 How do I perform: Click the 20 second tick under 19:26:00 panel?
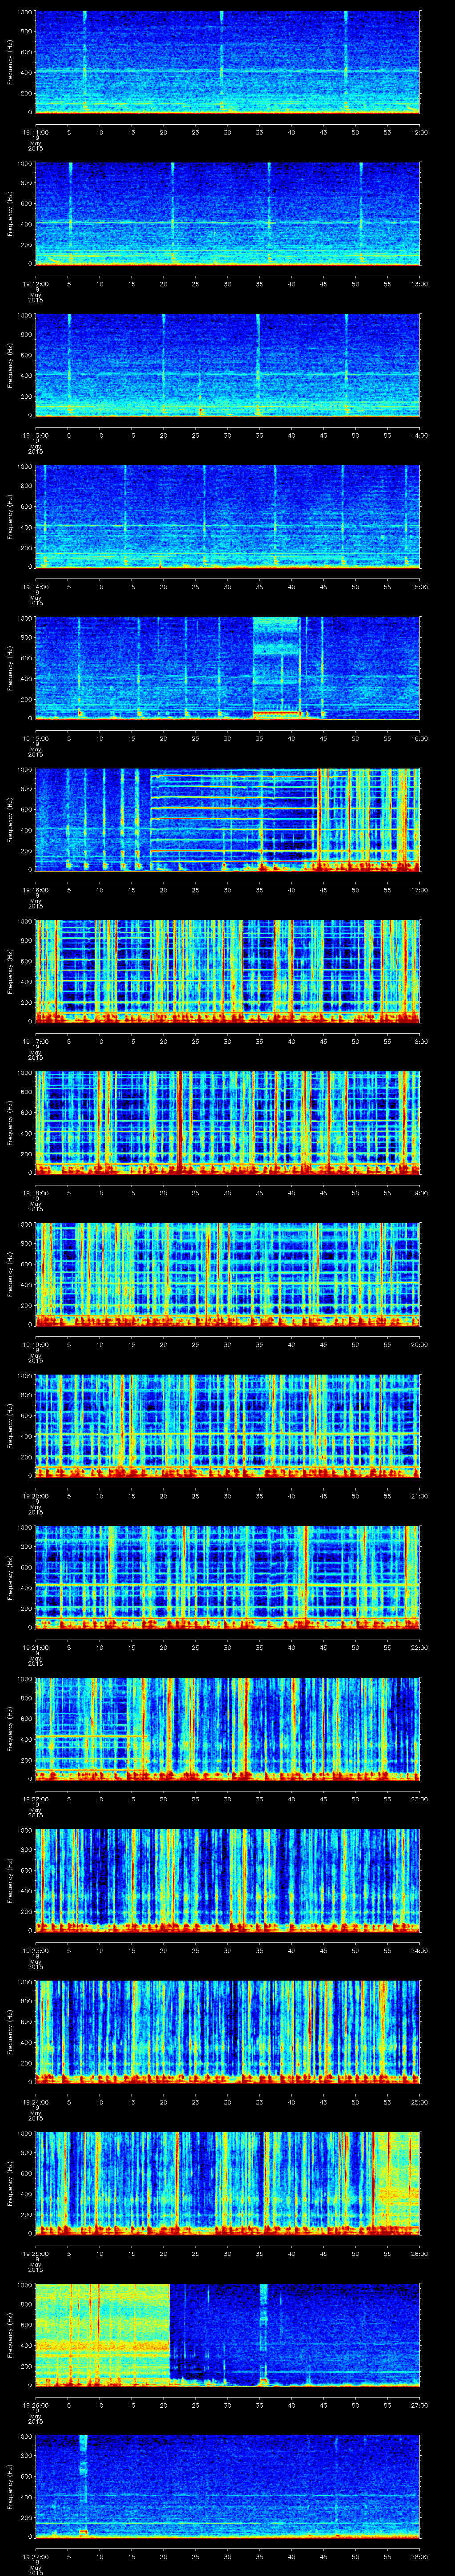[x=164, y=2405]
